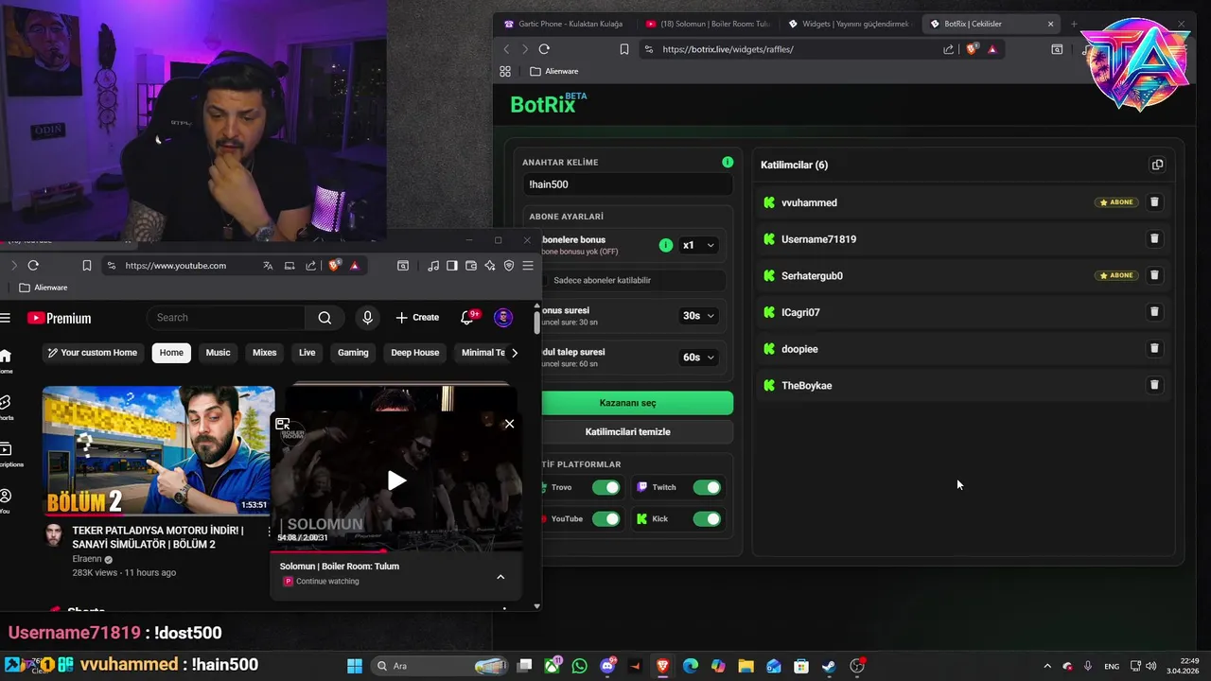The width and height of the screenshot is (1211, 681).
Task: Play the Solomun miniplayer video
Action: 396,480
